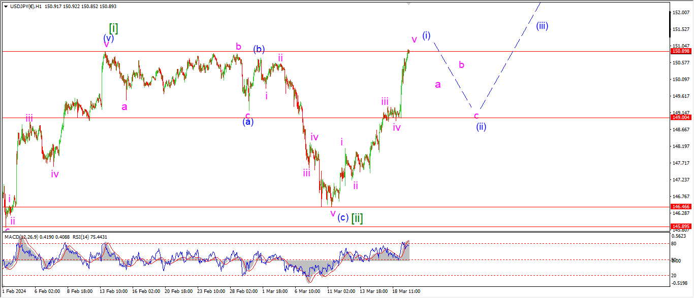The height and width of the screenshot is (298, 694).
Task: Click the blue (b) wave label
Action: pyautogui.click(x=259, y=49)
